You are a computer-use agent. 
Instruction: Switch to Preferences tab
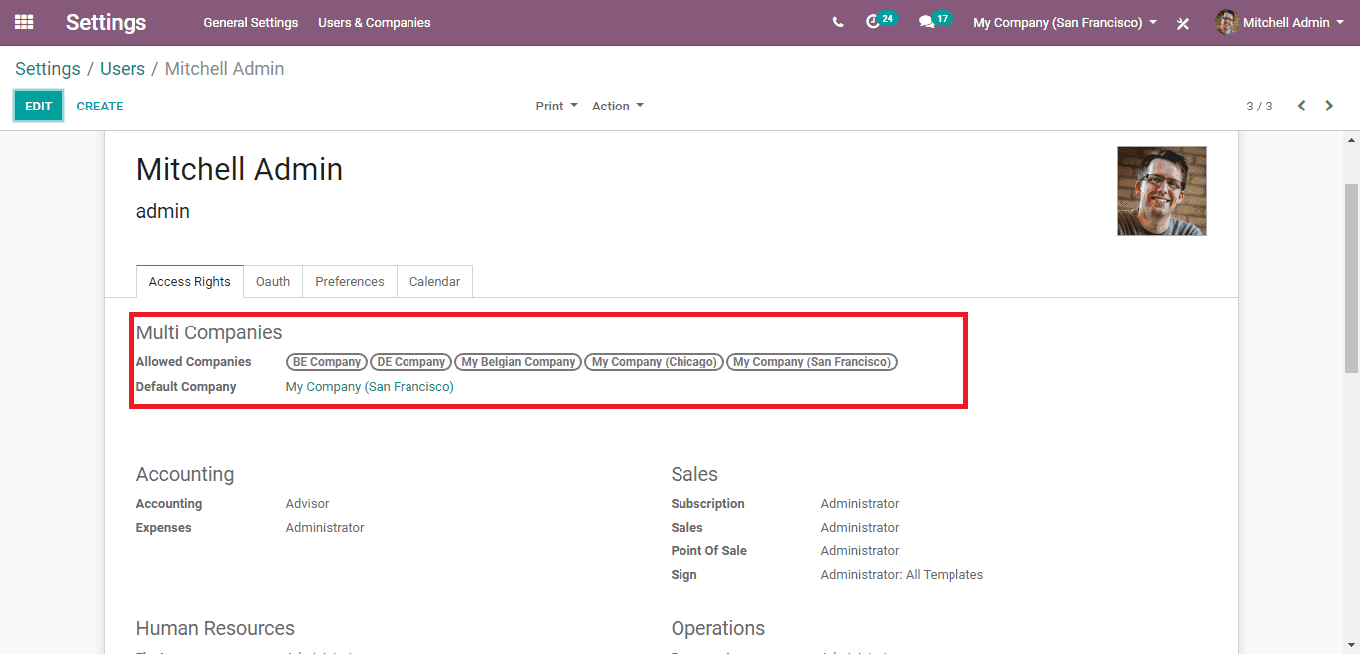coord(350,282)
